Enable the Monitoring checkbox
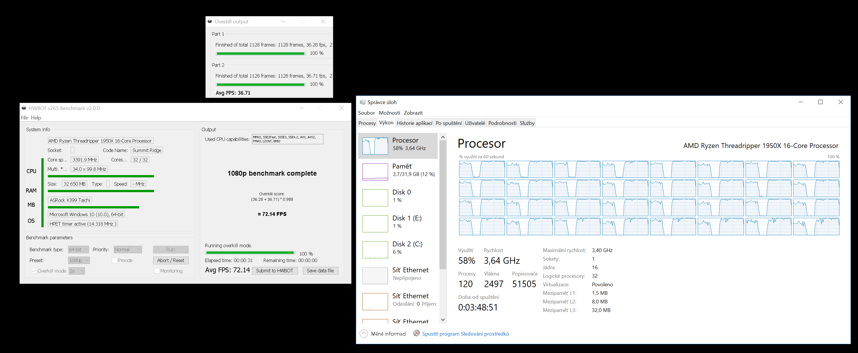The image size is (858, 353). coord(157,271)
